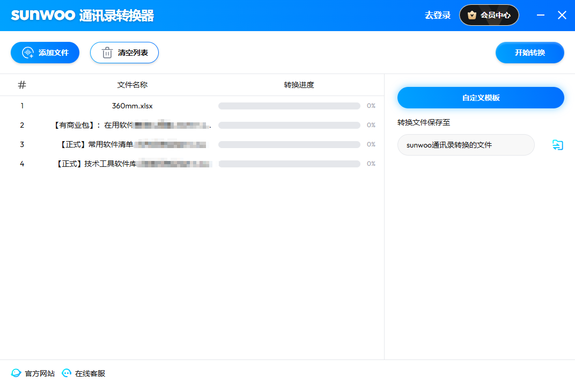Screen dimensions: 575x382
Task: Click the add file waveform icon
Action: pos(28,53)
